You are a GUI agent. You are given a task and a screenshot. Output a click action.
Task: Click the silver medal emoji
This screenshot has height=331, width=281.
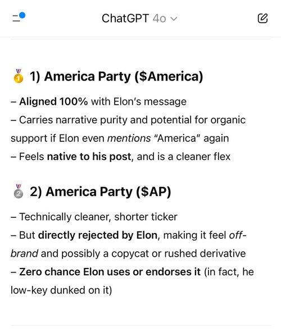pyautogui.click(x=19, y=191)
